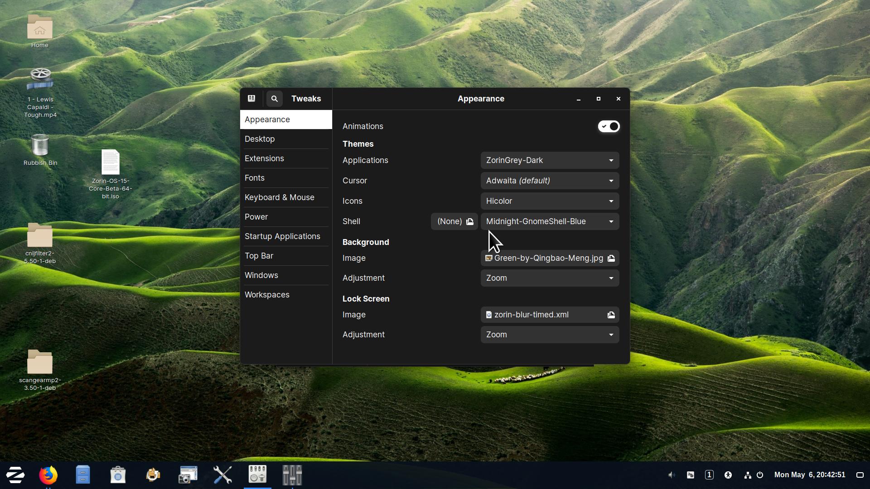Click the background image browse button
Viewport: 870px width, 489px height.
611,258
